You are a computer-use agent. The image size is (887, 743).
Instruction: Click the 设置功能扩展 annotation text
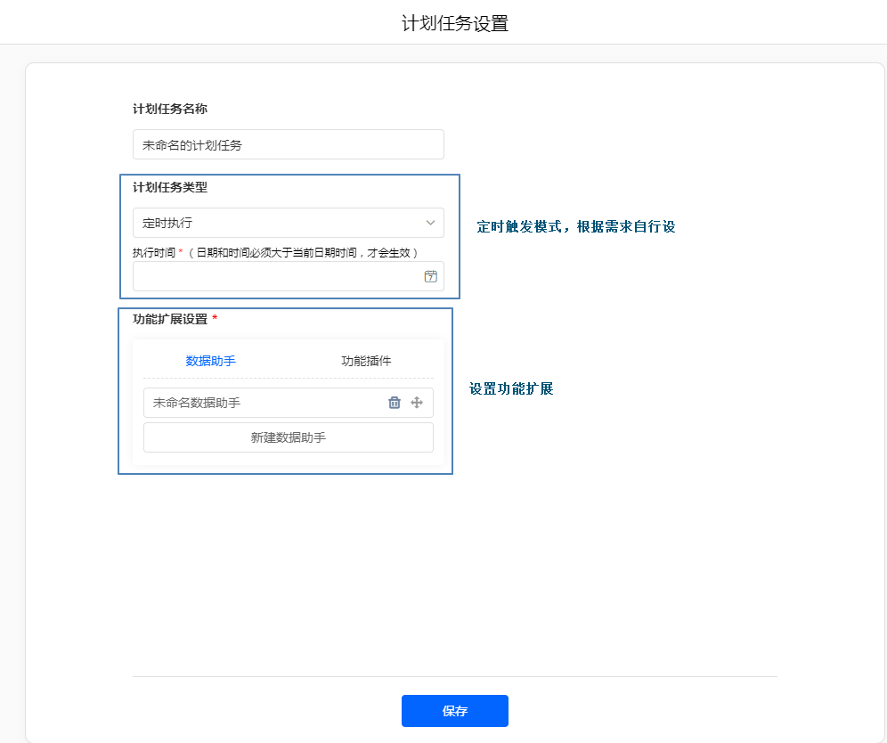511,389
